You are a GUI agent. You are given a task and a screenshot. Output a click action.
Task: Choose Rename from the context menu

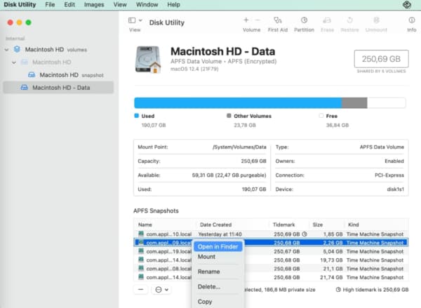point(218,272)
